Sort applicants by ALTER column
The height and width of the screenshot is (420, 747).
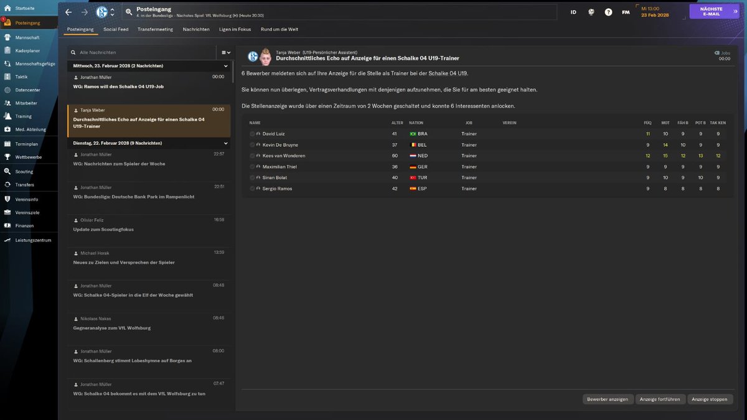click(x=397, y=123)
